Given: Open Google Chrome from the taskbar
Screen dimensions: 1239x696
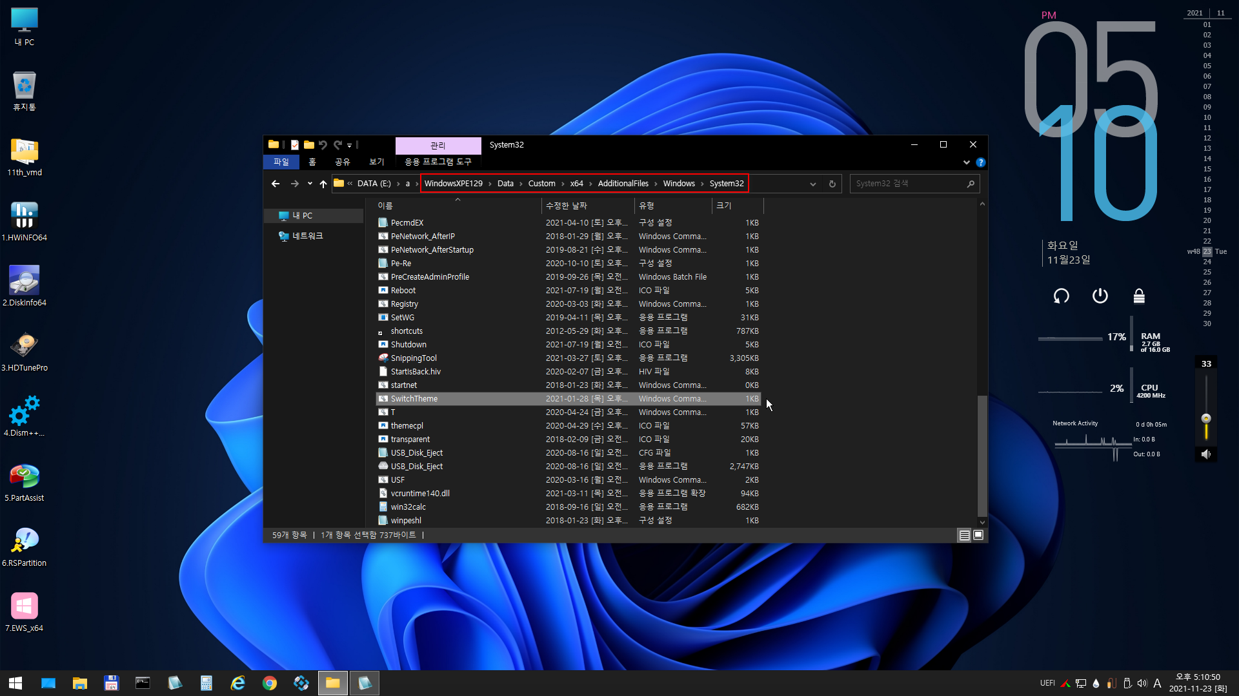Looking at the screenshot, I should click(270, 683).
